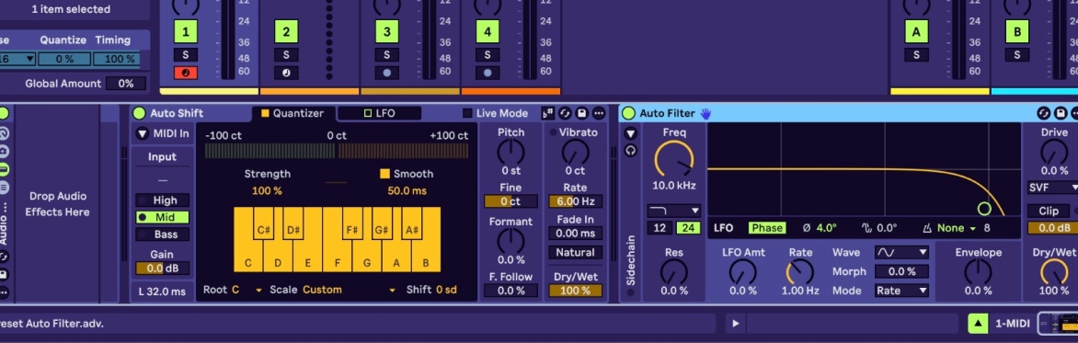Collapse the MIDI In section

(x=142, y=134)
